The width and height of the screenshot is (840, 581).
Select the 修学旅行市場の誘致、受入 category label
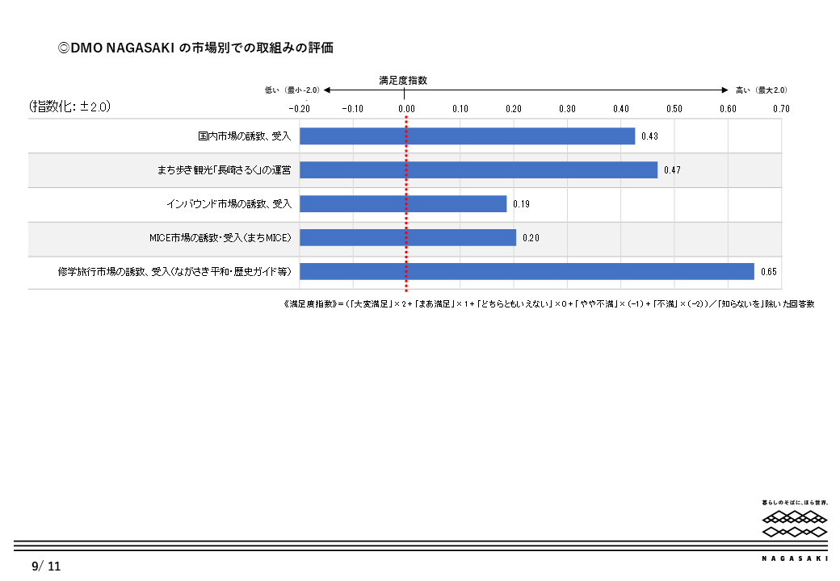tap(174, 272)
